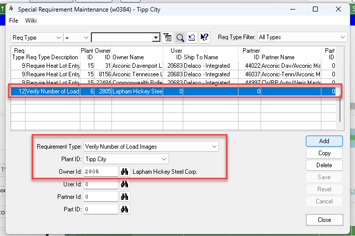Click the Delete button
The height and width of the screenshot is (236, 355).
coord(324,165)
